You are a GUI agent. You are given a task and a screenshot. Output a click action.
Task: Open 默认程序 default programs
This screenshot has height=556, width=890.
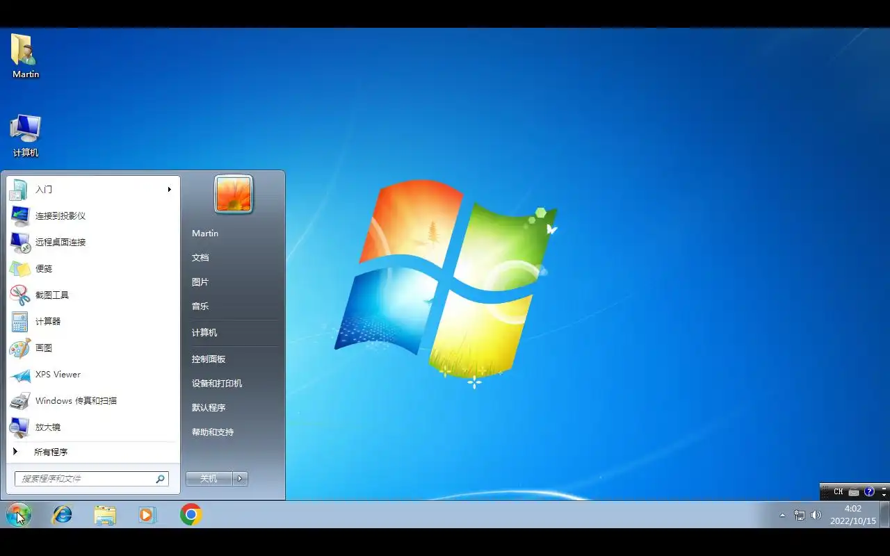pos(209,407)
